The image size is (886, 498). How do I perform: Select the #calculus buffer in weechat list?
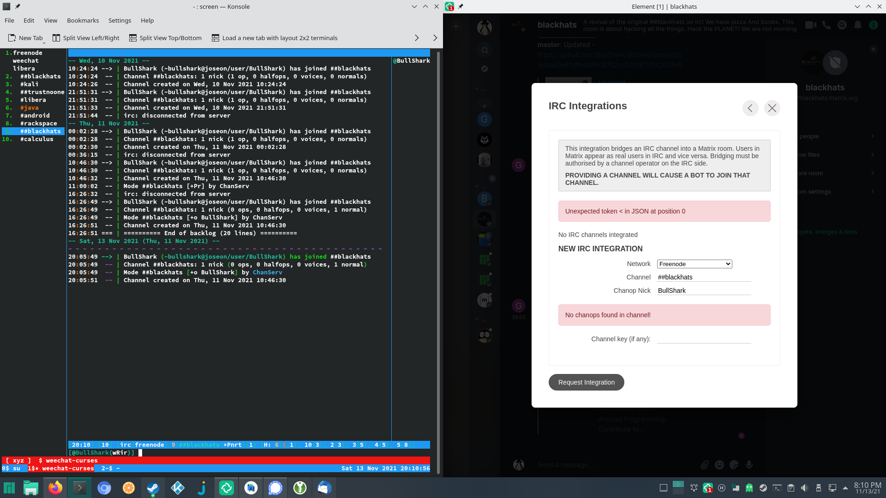point(36,139)
